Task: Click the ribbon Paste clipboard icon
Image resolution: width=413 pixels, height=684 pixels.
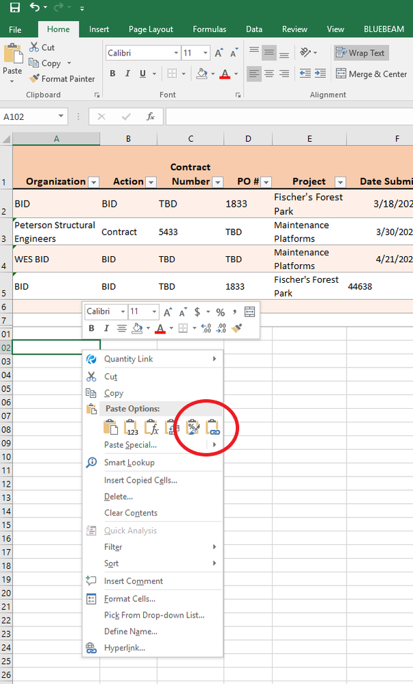Action: [x=12, y=55]
